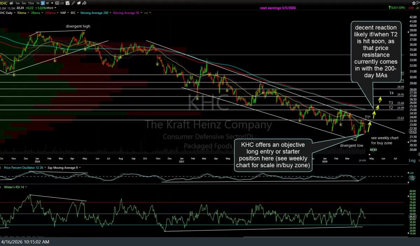Click the 4/16/2026 10:15:02 AM timestamp
The image size is (420, 246).
(25, 242)
